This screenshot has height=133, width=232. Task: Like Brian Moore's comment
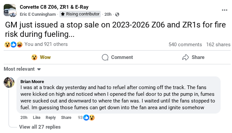point(37,118)
